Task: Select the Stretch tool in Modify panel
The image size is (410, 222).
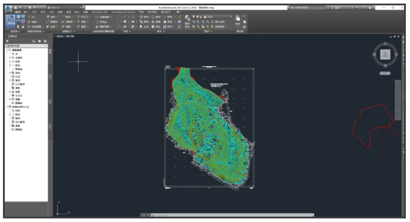Action: tap(145, 27)
